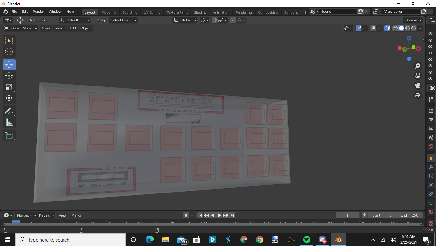Screen dimensions: 436x246
Task: Toggle X-Ray mode button
Action: click(x=387, y=28)
